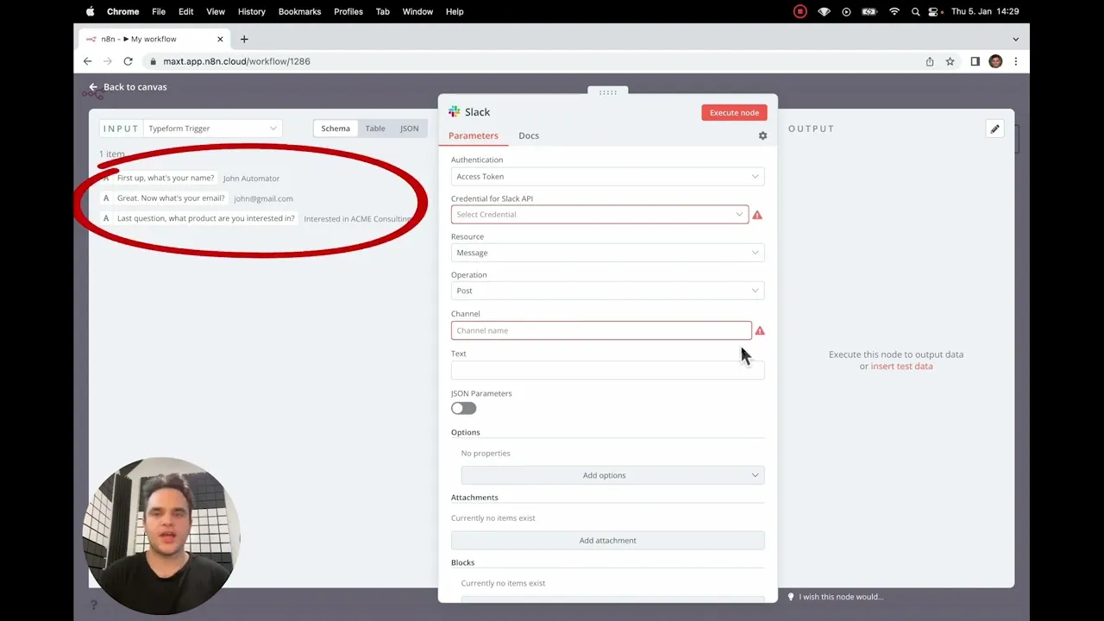Click the drag handle above the Slack panel
Viewport: 1104px width, 621px height.
608,92
